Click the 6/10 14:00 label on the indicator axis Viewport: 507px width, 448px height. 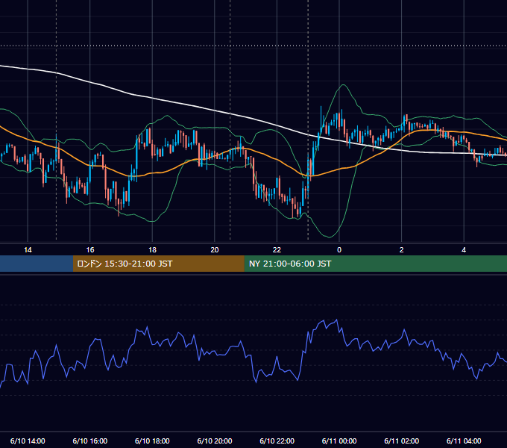pyautogui.click(x=28, y=441)
